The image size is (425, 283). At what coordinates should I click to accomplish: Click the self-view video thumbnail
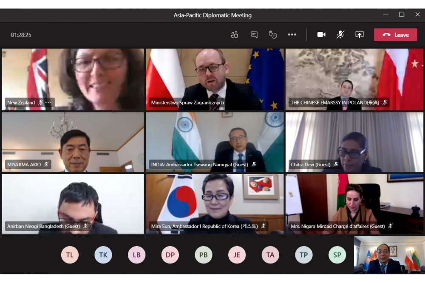click(x=389, y=255)
